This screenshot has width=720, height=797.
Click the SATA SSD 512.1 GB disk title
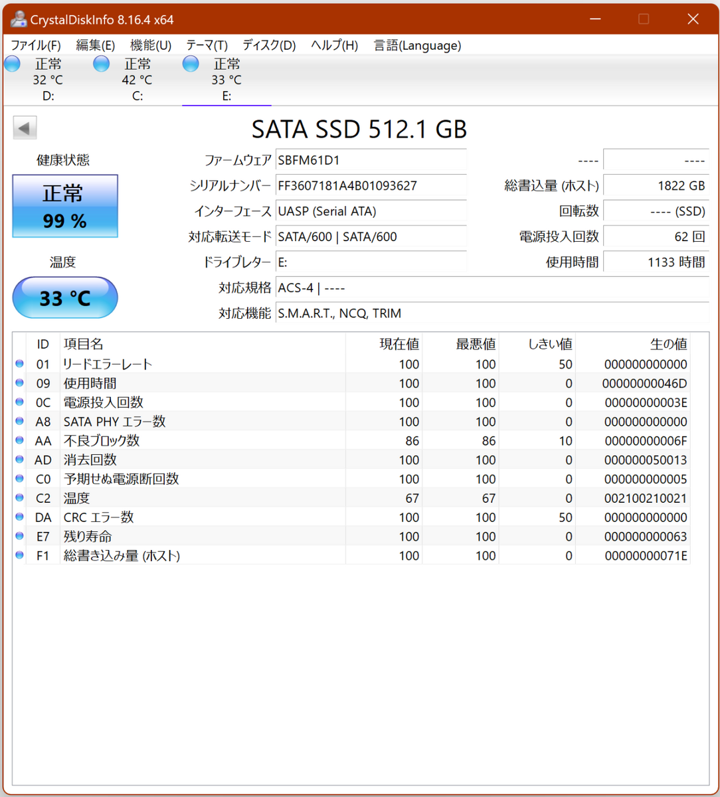tap(359, 129)
